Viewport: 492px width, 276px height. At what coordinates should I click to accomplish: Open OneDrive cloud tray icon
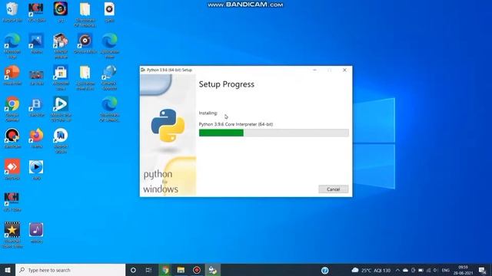(x=405, y=270)
